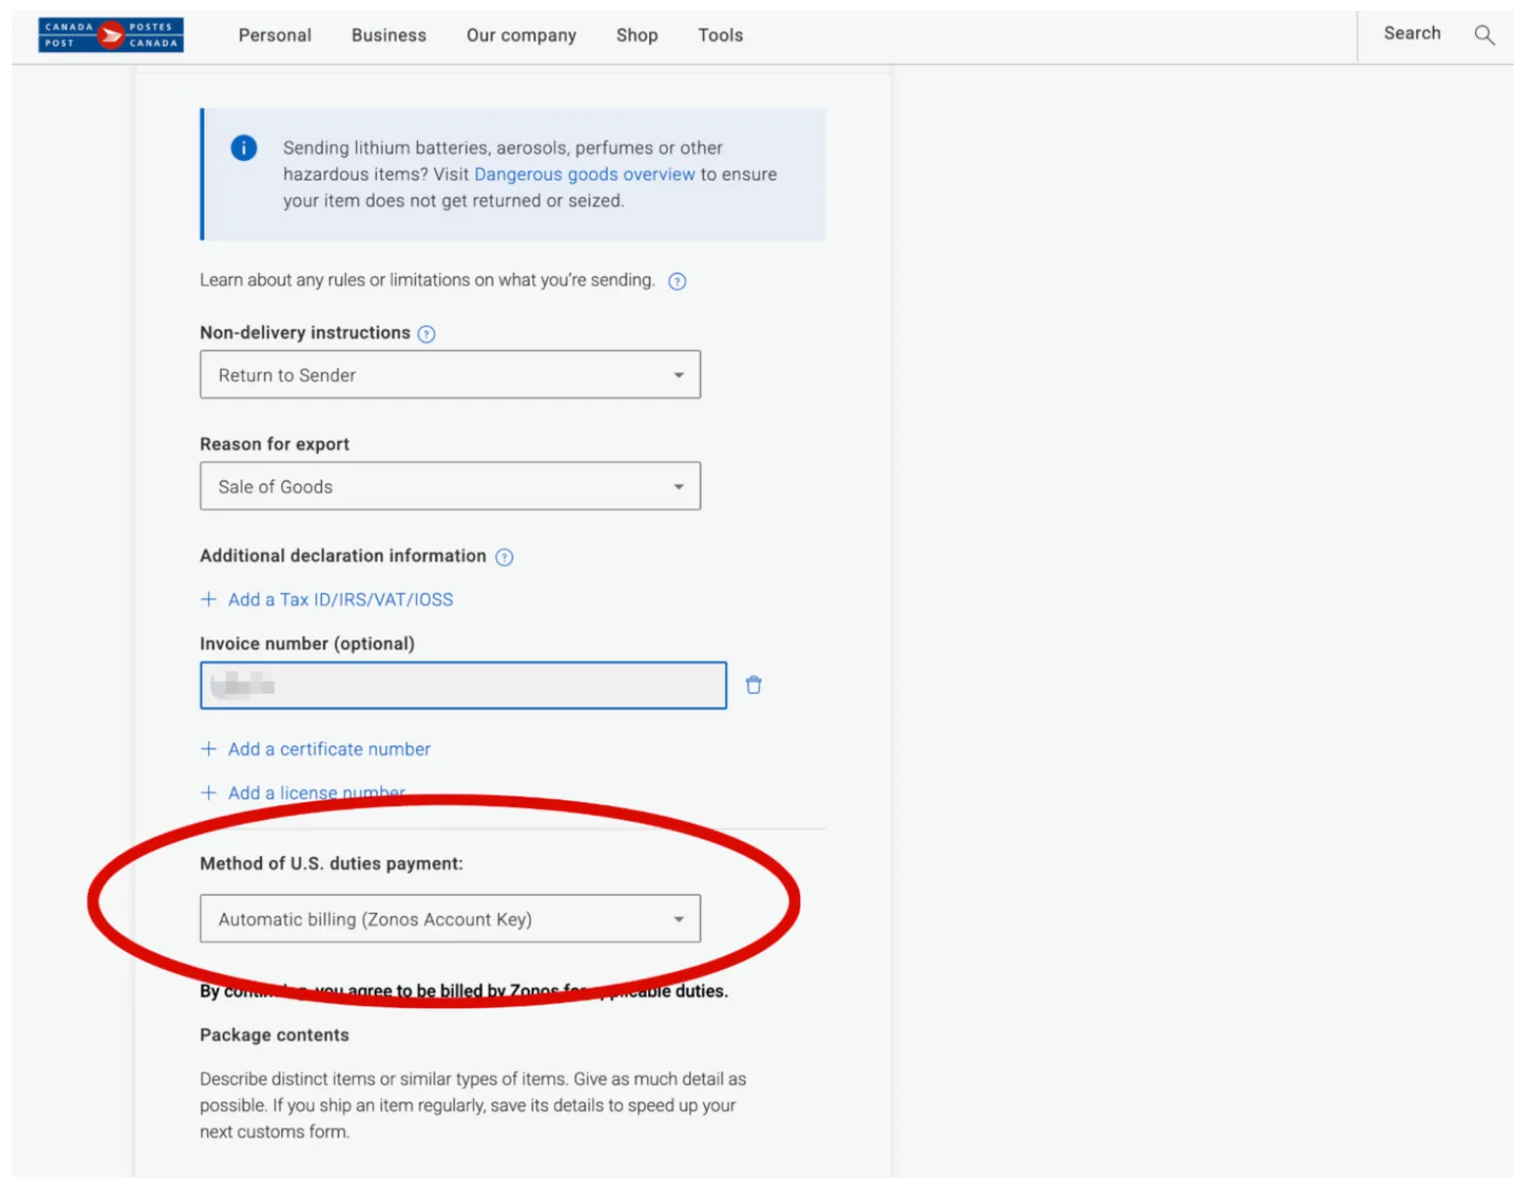Image resolution: width=1526 pixels, height=1179 pixels.
Task: Click help icon next to Non-delivery instructions
Action: [x=427, y=334]
